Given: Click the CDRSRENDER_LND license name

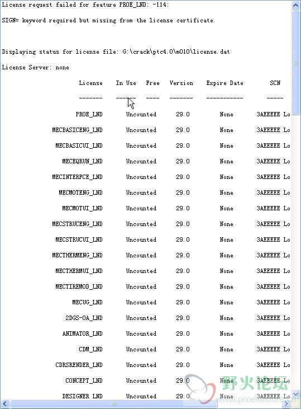Looking at the screenshot, I should click(x=79, y=365).
